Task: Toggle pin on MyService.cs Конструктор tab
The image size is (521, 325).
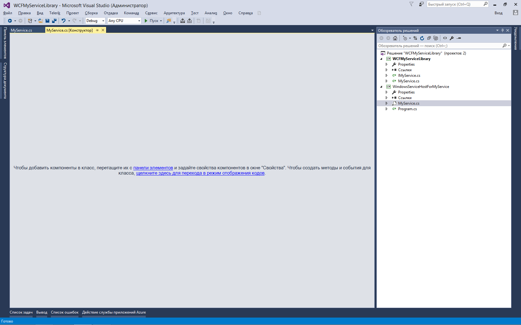Action: coord(97,30)
